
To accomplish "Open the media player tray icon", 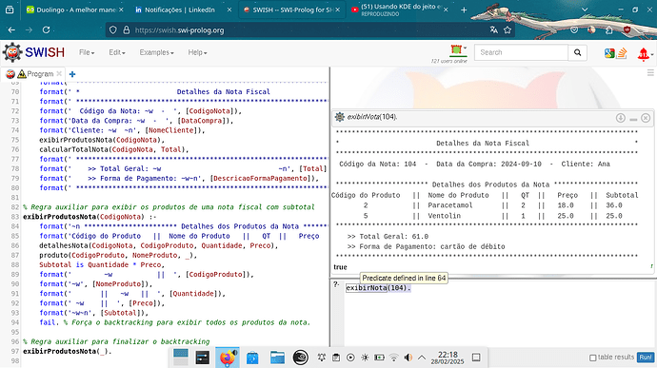I will pos(350,358).
